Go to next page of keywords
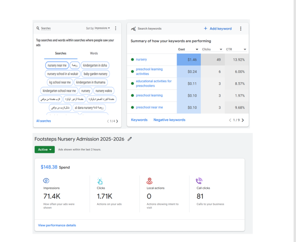 (243, 120)
